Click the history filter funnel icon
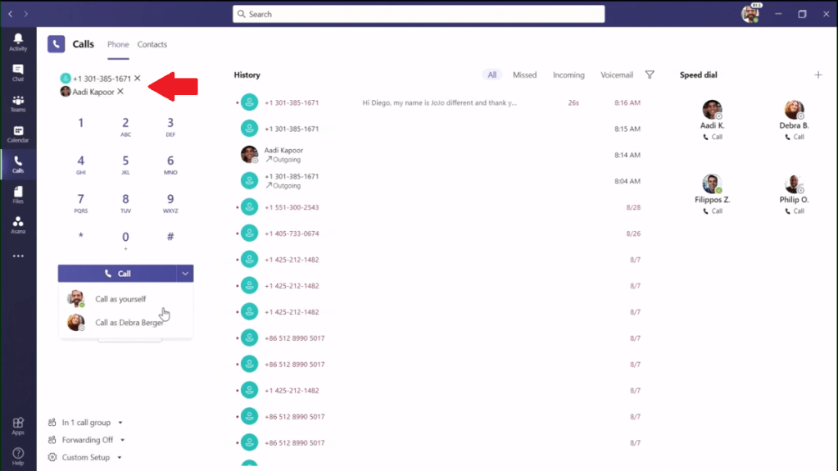Image resolution: width=838 pixels, height=471 pixels. (650, 75)
